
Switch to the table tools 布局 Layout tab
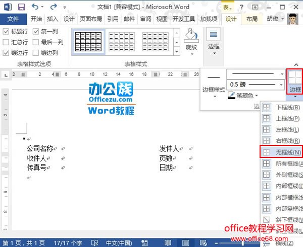point(252,19)
